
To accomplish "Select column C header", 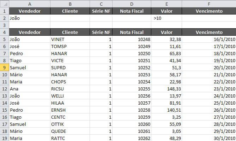I will coord(101,4).
